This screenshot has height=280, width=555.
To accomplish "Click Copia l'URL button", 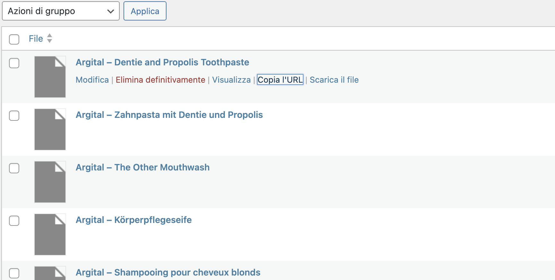I will click(280, 80).
